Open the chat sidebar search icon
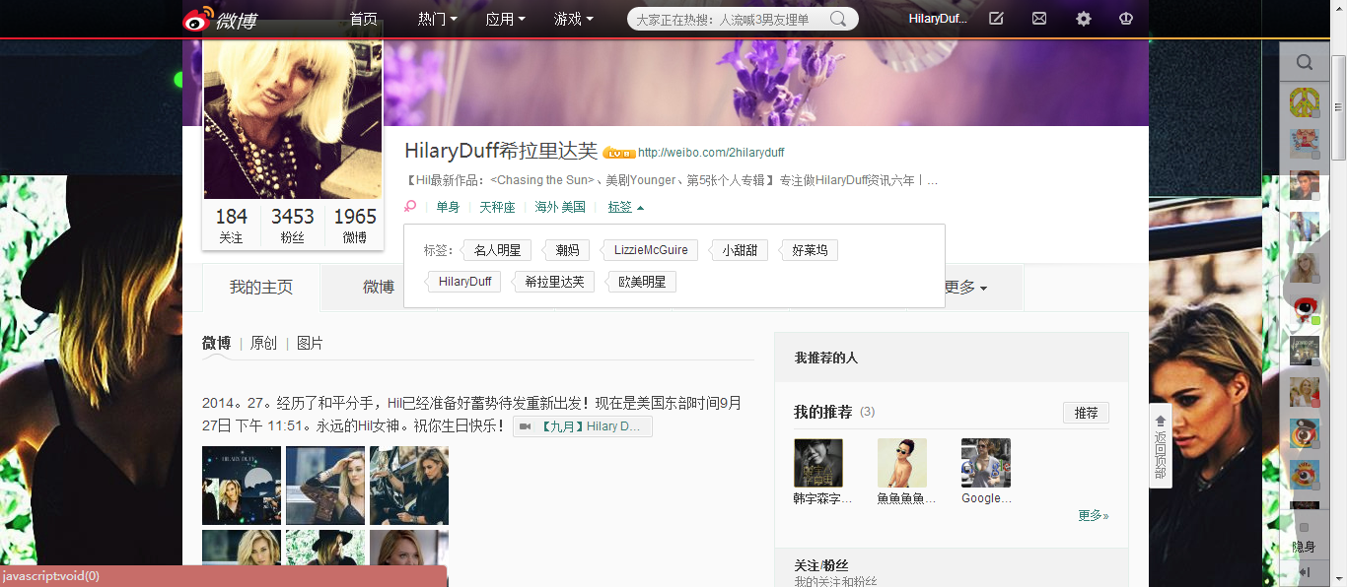 tap(1305, 63)
